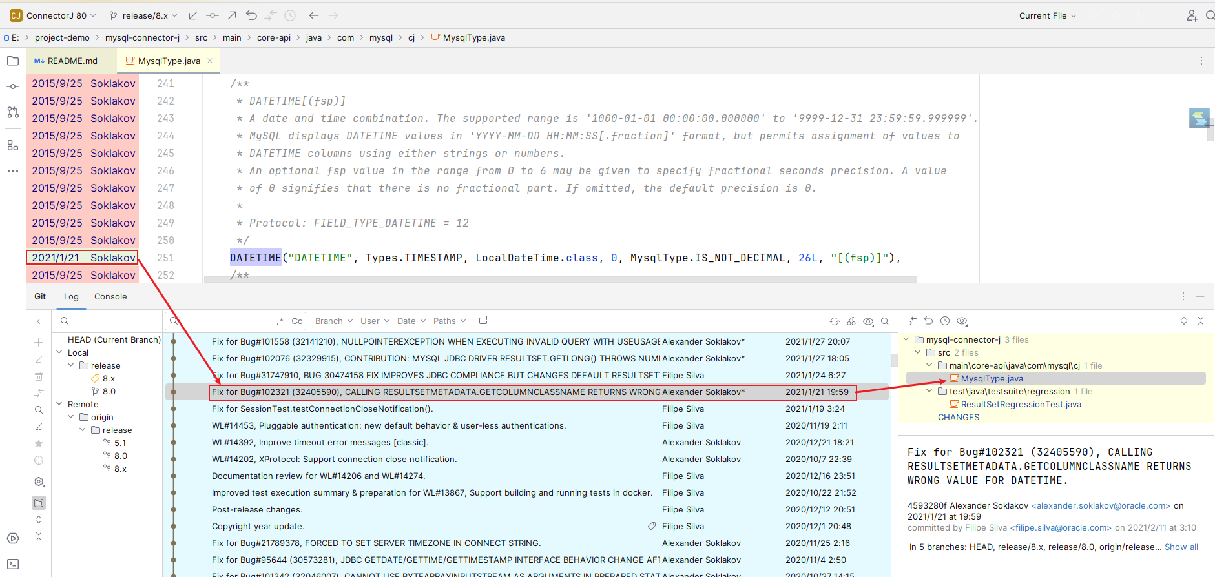The width and height of the screenshot is (1215, 577).
Task: Open the Project tool window folder icon
Action: point(13,61)
